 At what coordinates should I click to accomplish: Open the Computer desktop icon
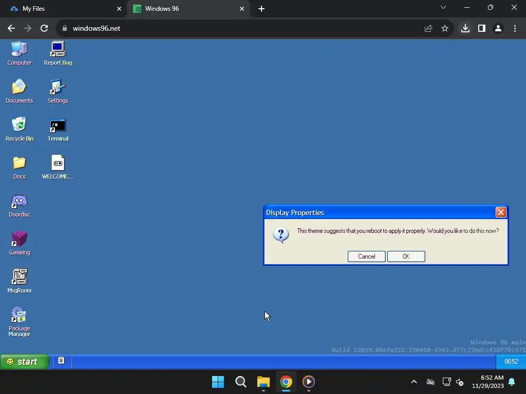pos(19,53)
